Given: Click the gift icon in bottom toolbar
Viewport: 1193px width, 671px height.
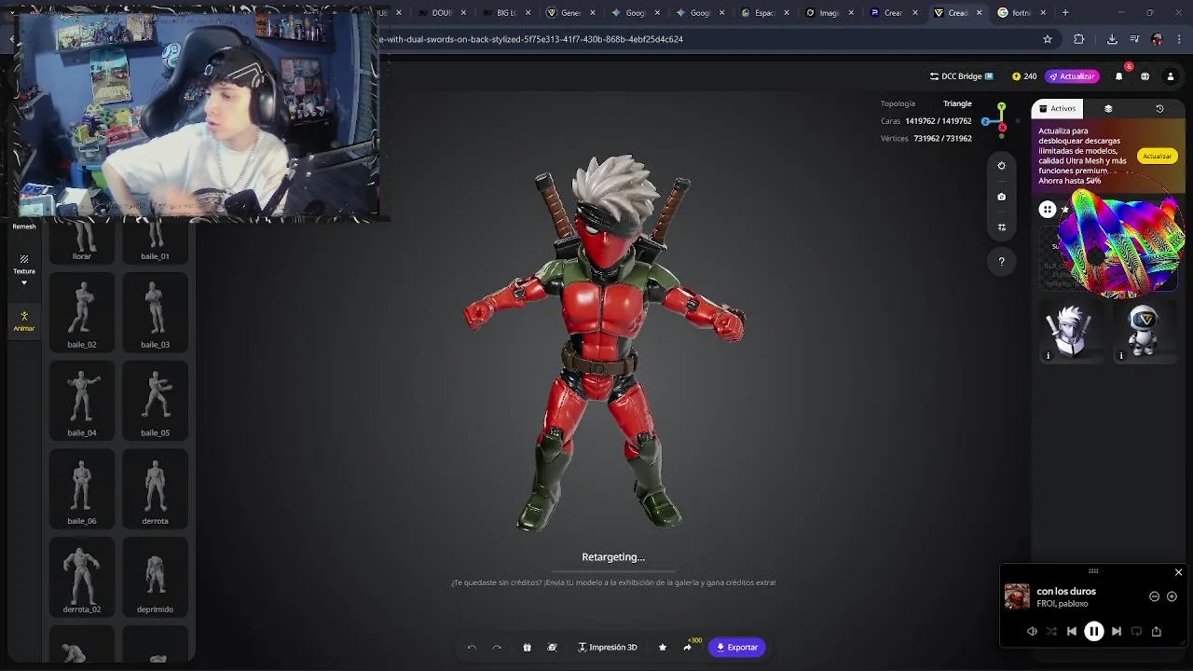Looking at the screenshot, I should pyautogui.click(x=527, y=647).
